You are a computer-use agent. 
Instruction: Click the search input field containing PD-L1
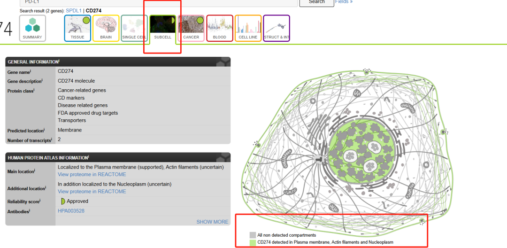click(160, 2)
